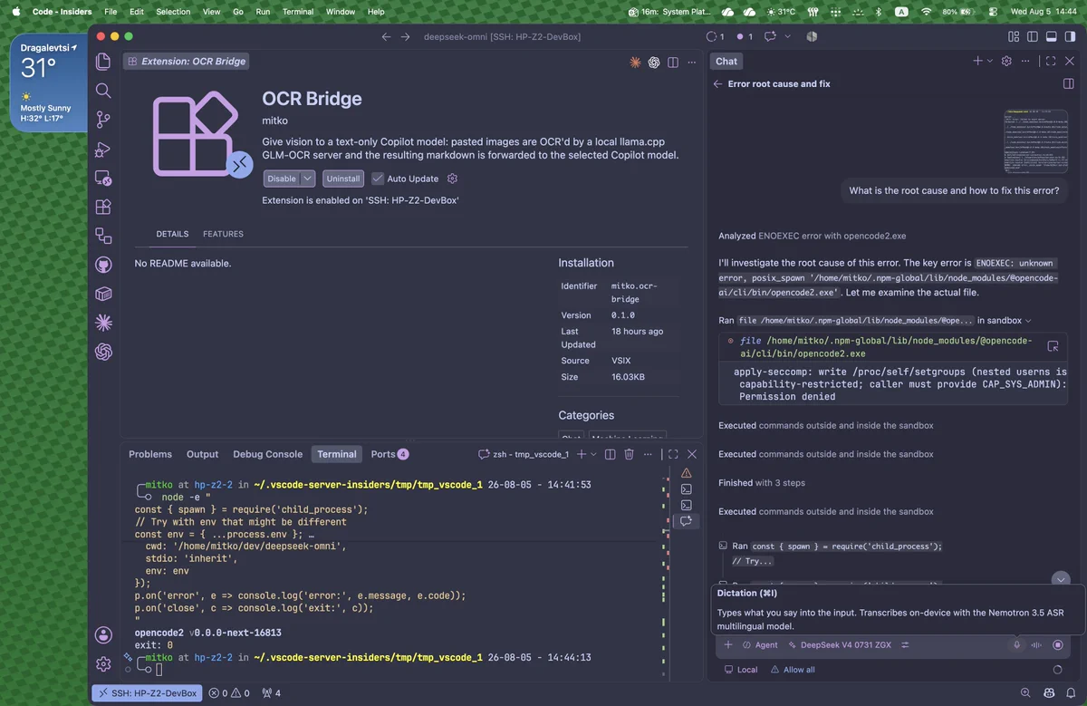Jump to chat bottom with chevron button

1061,579
